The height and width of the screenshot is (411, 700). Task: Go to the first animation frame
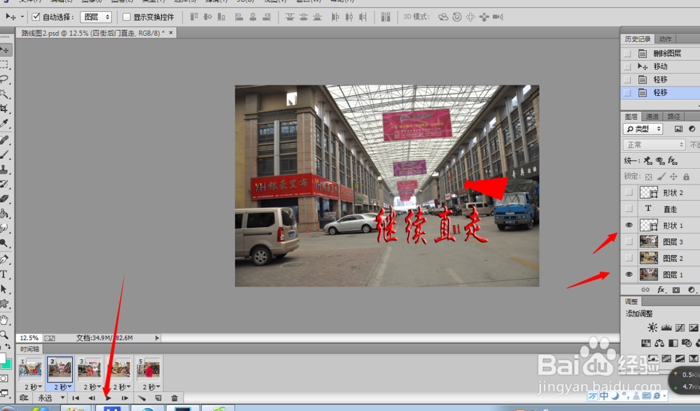coord(76,398)
